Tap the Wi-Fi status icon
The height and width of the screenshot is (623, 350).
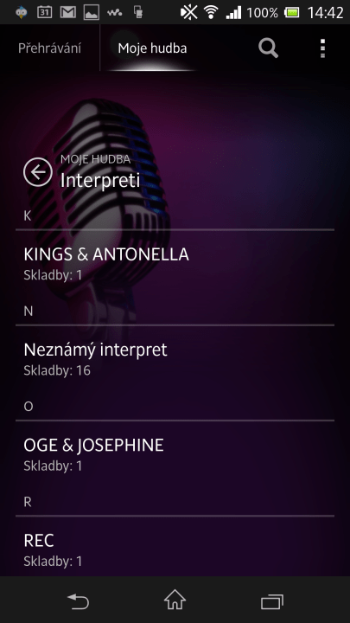click(211, 12)
